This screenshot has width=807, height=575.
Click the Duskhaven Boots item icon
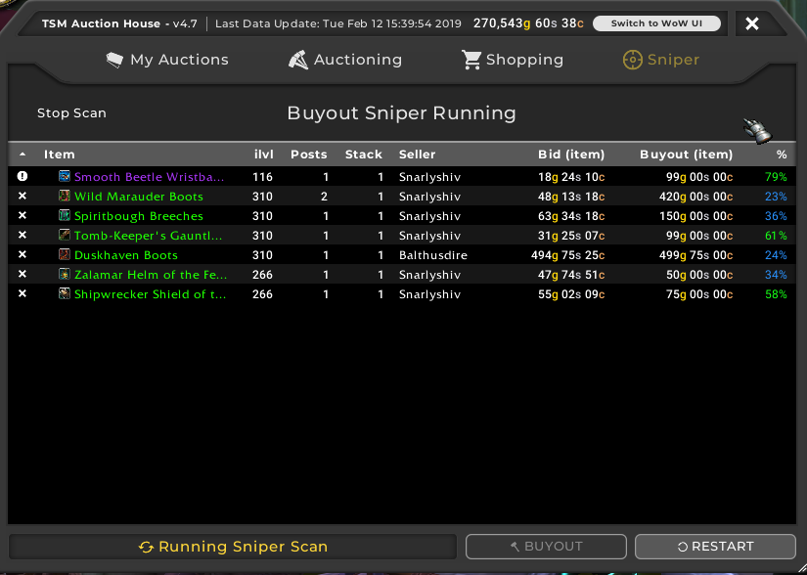point(65,255)
